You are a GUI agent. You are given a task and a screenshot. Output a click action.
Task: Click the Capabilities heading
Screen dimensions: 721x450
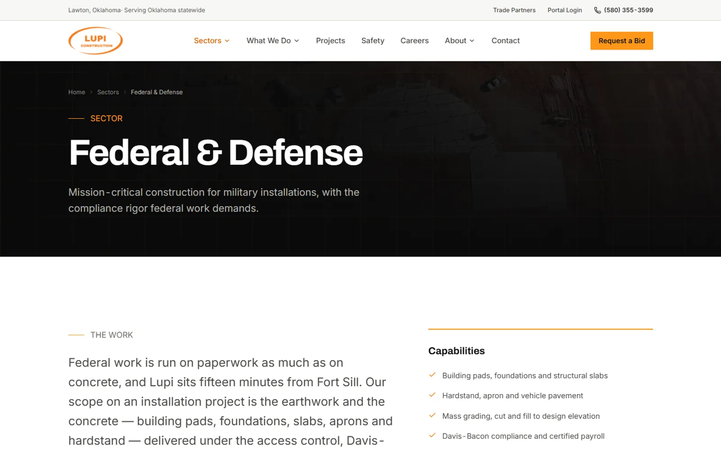tap(456, 351)
